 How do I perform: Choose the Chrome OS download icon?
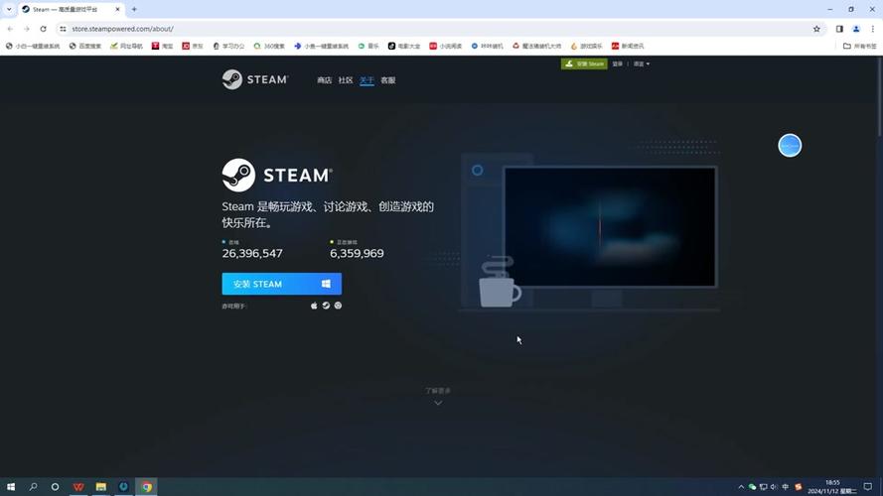tap(338, 306)
